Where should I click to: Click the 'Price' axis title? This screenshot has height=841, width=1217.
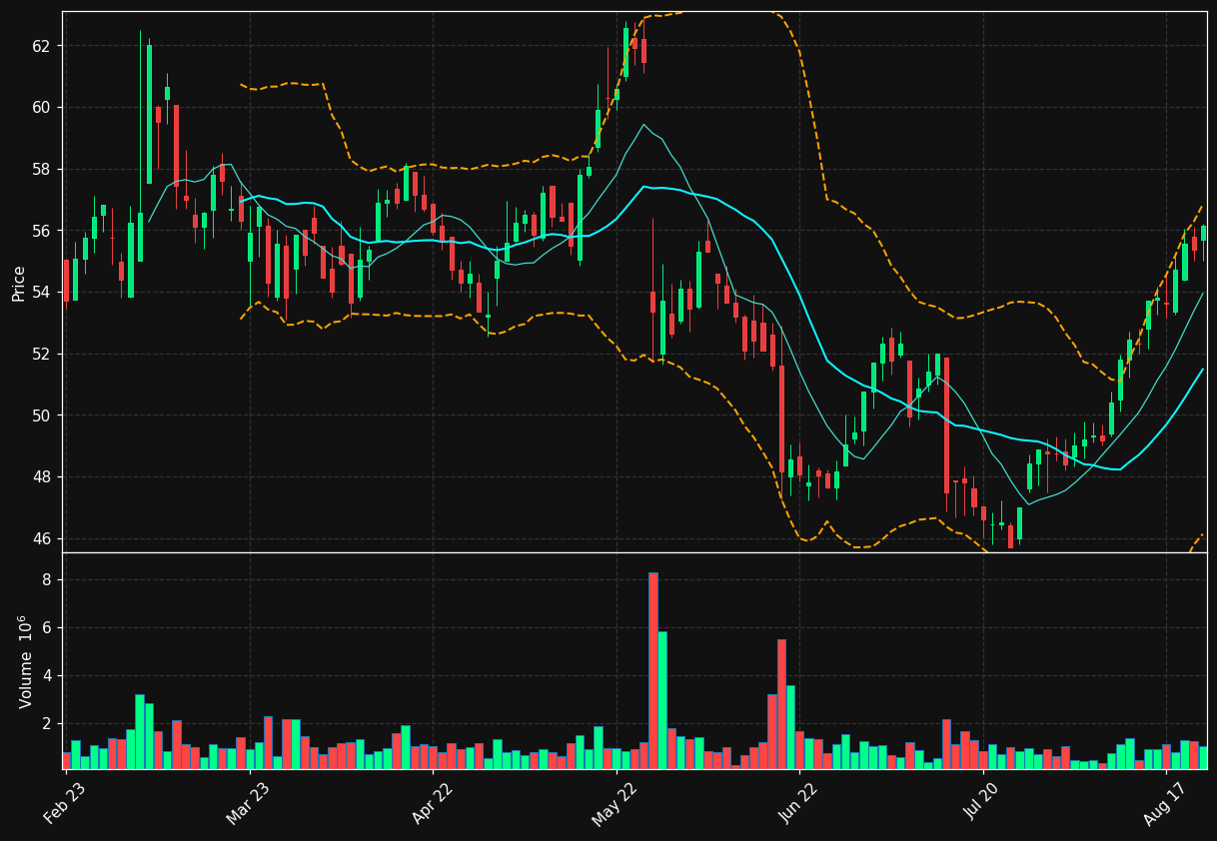(x=19, y=283)
